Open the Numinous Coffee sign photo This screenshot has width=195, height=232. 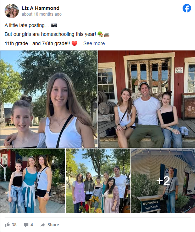point(163,181)
